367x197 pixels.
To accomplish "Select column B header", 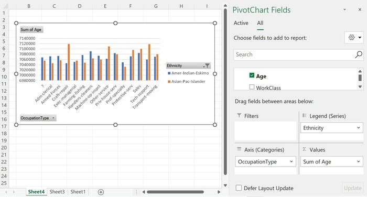I will [29, 6].
